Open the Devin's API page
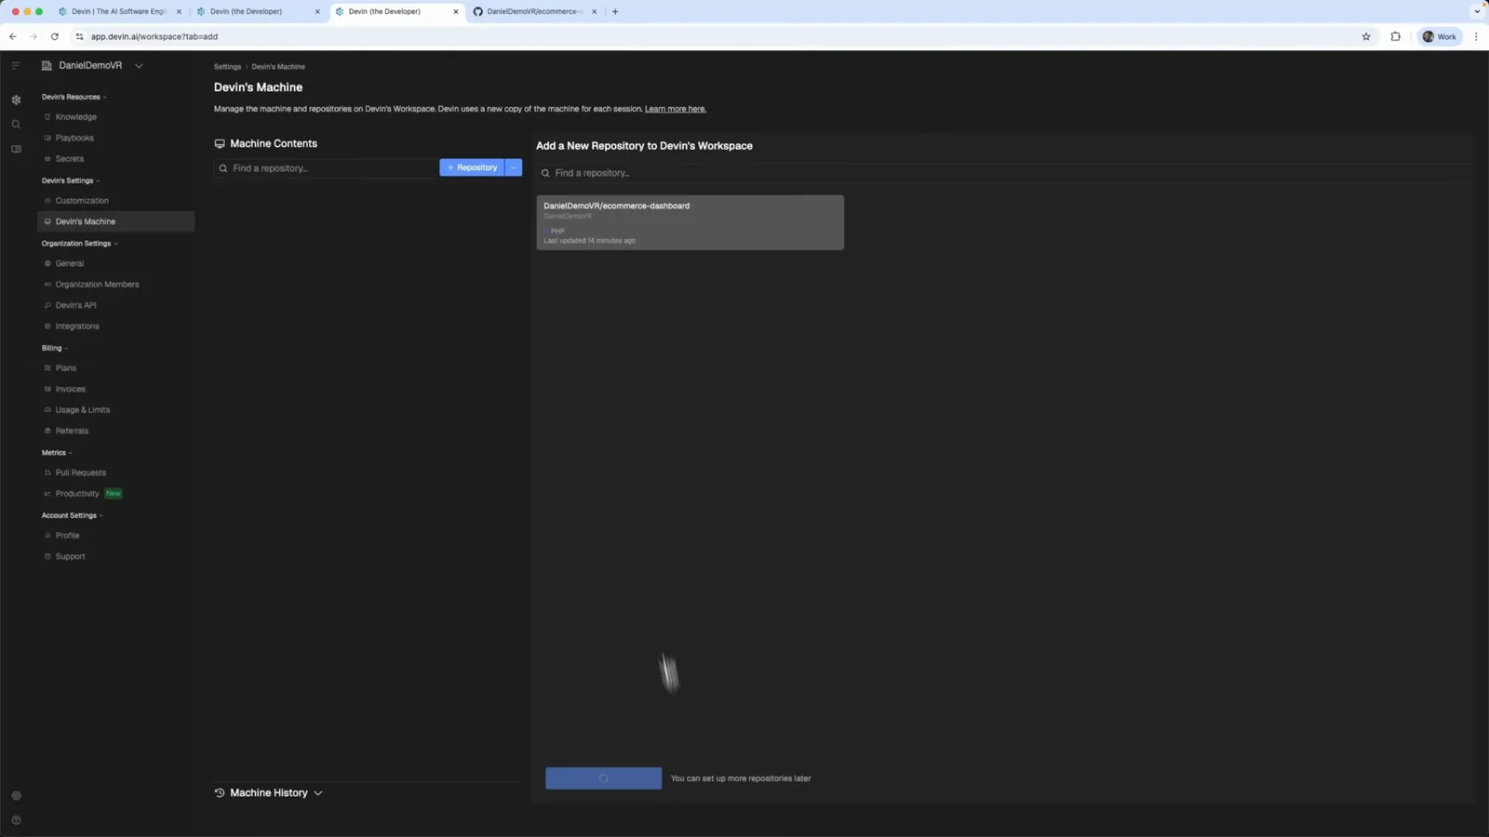1489x837 pixels. [x=75, y=305]
